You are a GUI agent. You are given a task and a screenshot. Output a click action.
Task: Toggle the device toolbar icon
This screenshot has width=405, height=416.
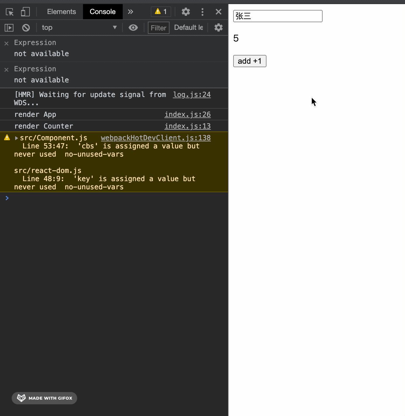point(25,12)
